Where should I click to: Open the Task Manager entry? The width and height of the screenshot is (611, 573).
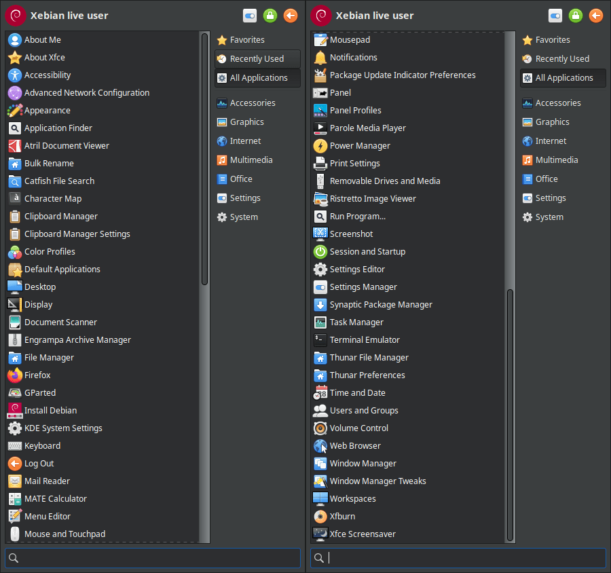356,322
